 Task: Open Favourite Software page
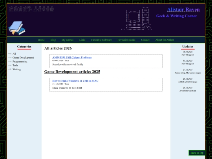(101, 40)
